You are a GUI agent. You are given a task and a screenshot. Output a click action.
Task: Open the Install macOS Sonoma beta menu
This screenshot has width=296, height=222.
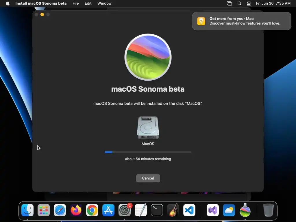point(41,3)
